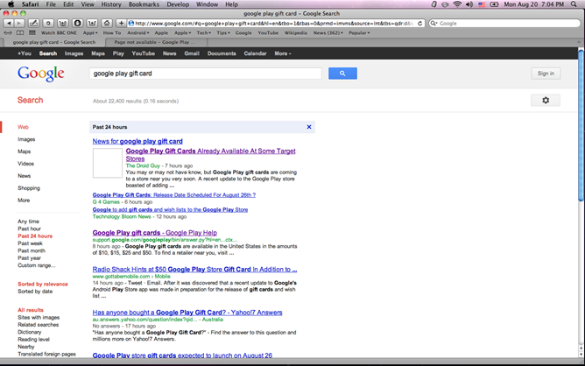The width and height of the screenshot is (585, 366).
Task: Click the US flag input source icon
Action: [482, 4]
